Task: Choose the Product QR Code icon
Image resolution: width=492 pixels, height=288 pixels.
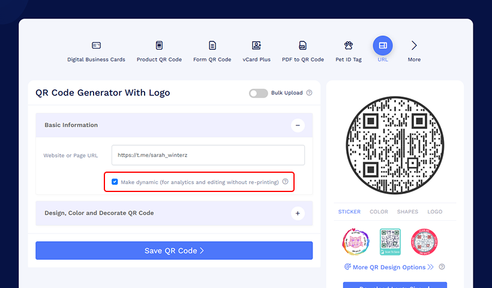Action: point(159,46)
